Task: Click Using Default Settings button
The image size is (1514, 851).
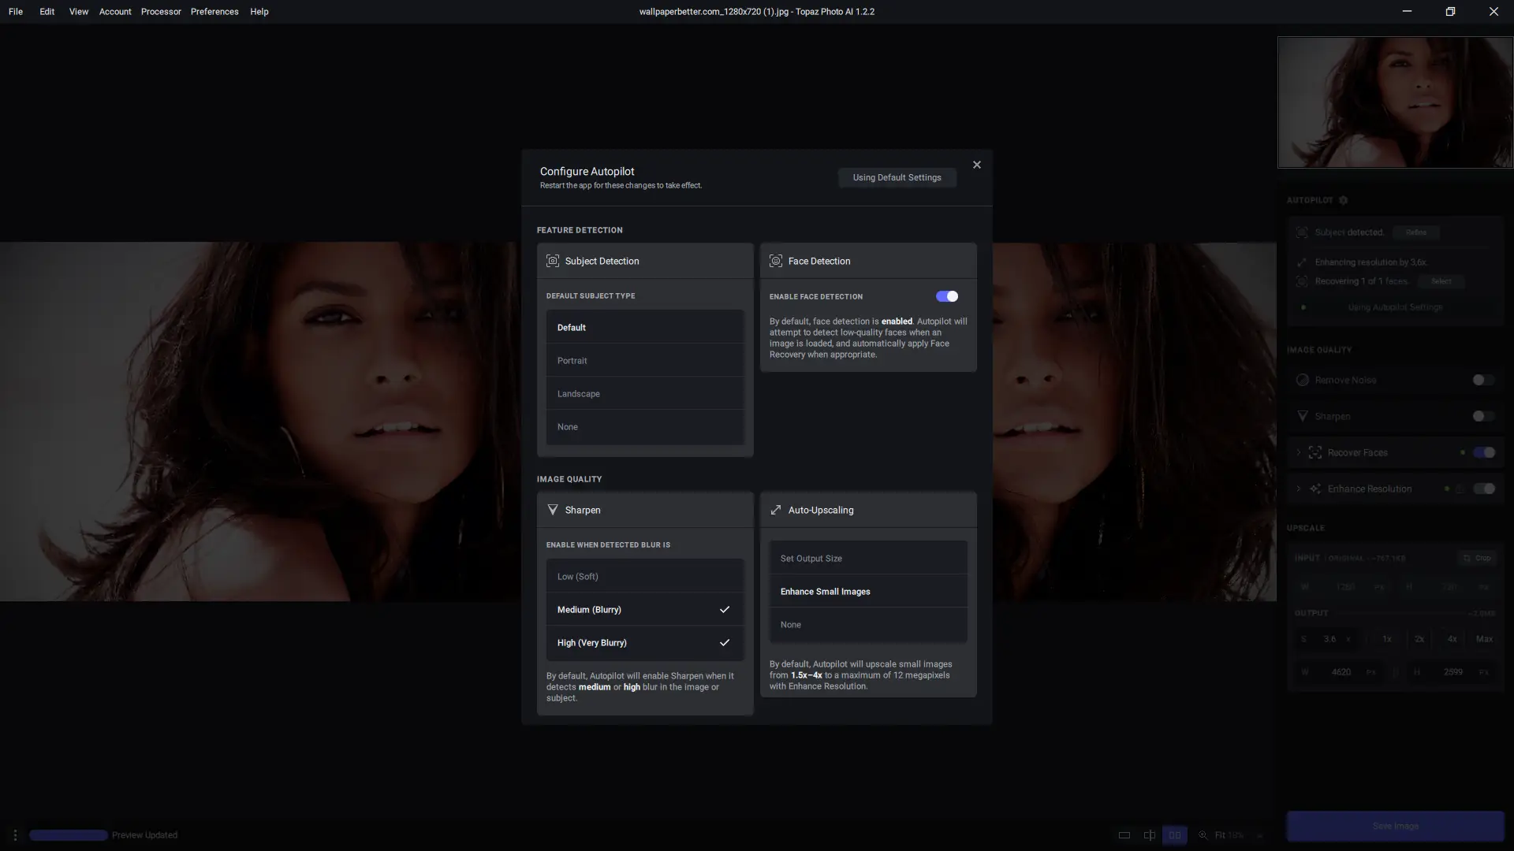Action: [897, 177]
